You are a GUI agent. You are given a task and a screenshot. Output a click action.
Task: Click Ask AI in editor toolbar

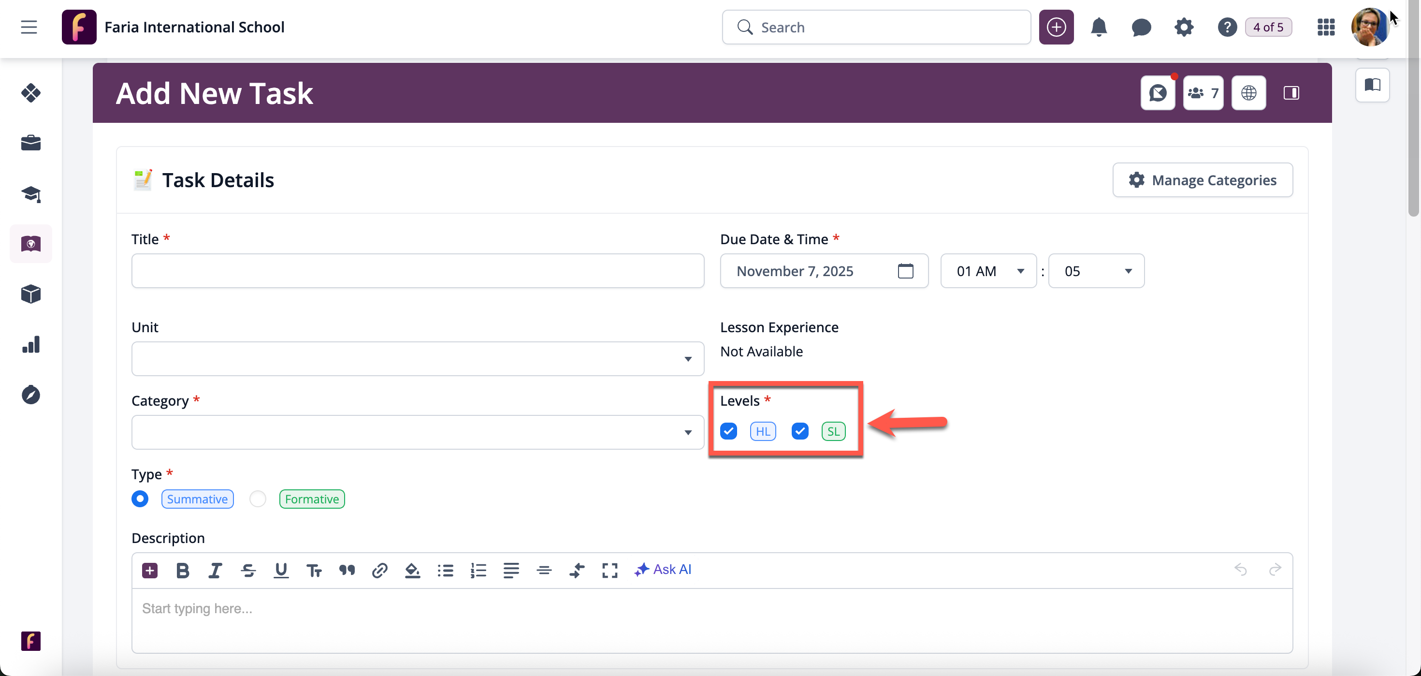[663, 569]
